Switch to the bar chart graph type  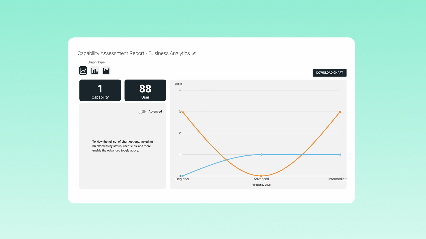click(95, 71)
